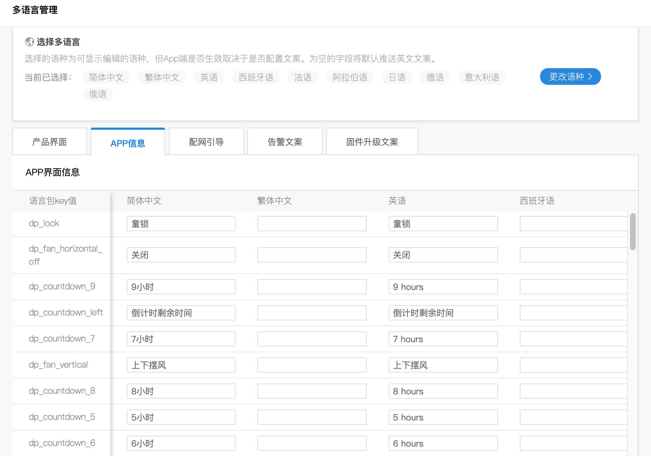The height and width of the screenshot is (456, 651).
Task: Click the vertical scrollbar thumb of the table
Action: click(633, 232)
